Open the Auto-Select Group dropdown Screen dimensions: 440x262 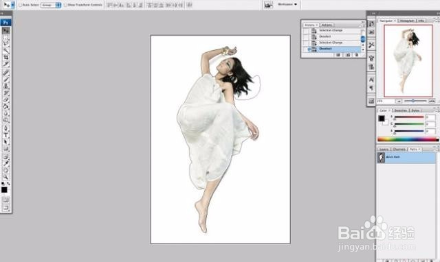51,5
